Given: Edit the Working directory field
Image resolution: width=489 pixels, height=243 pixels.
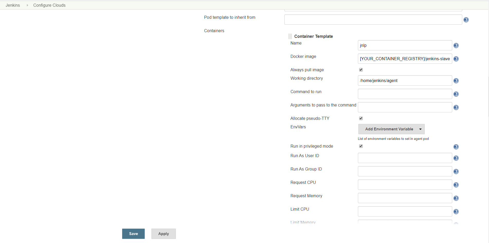Looking at the screenshot, I should coord(405,80).
